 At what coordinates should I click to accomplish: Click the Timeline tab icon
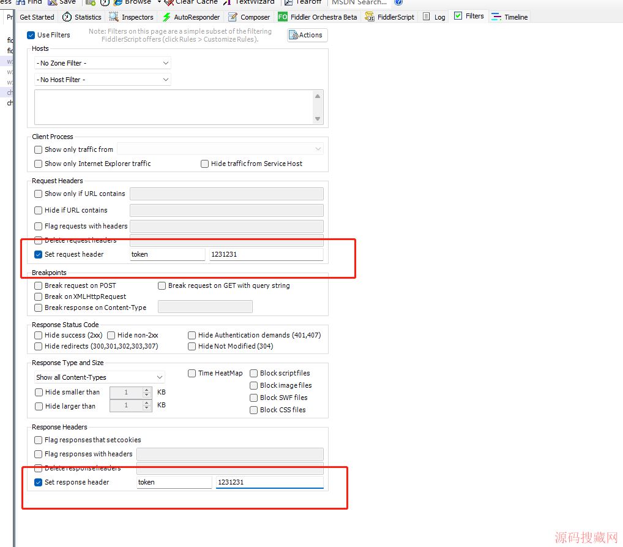(496, 17)
